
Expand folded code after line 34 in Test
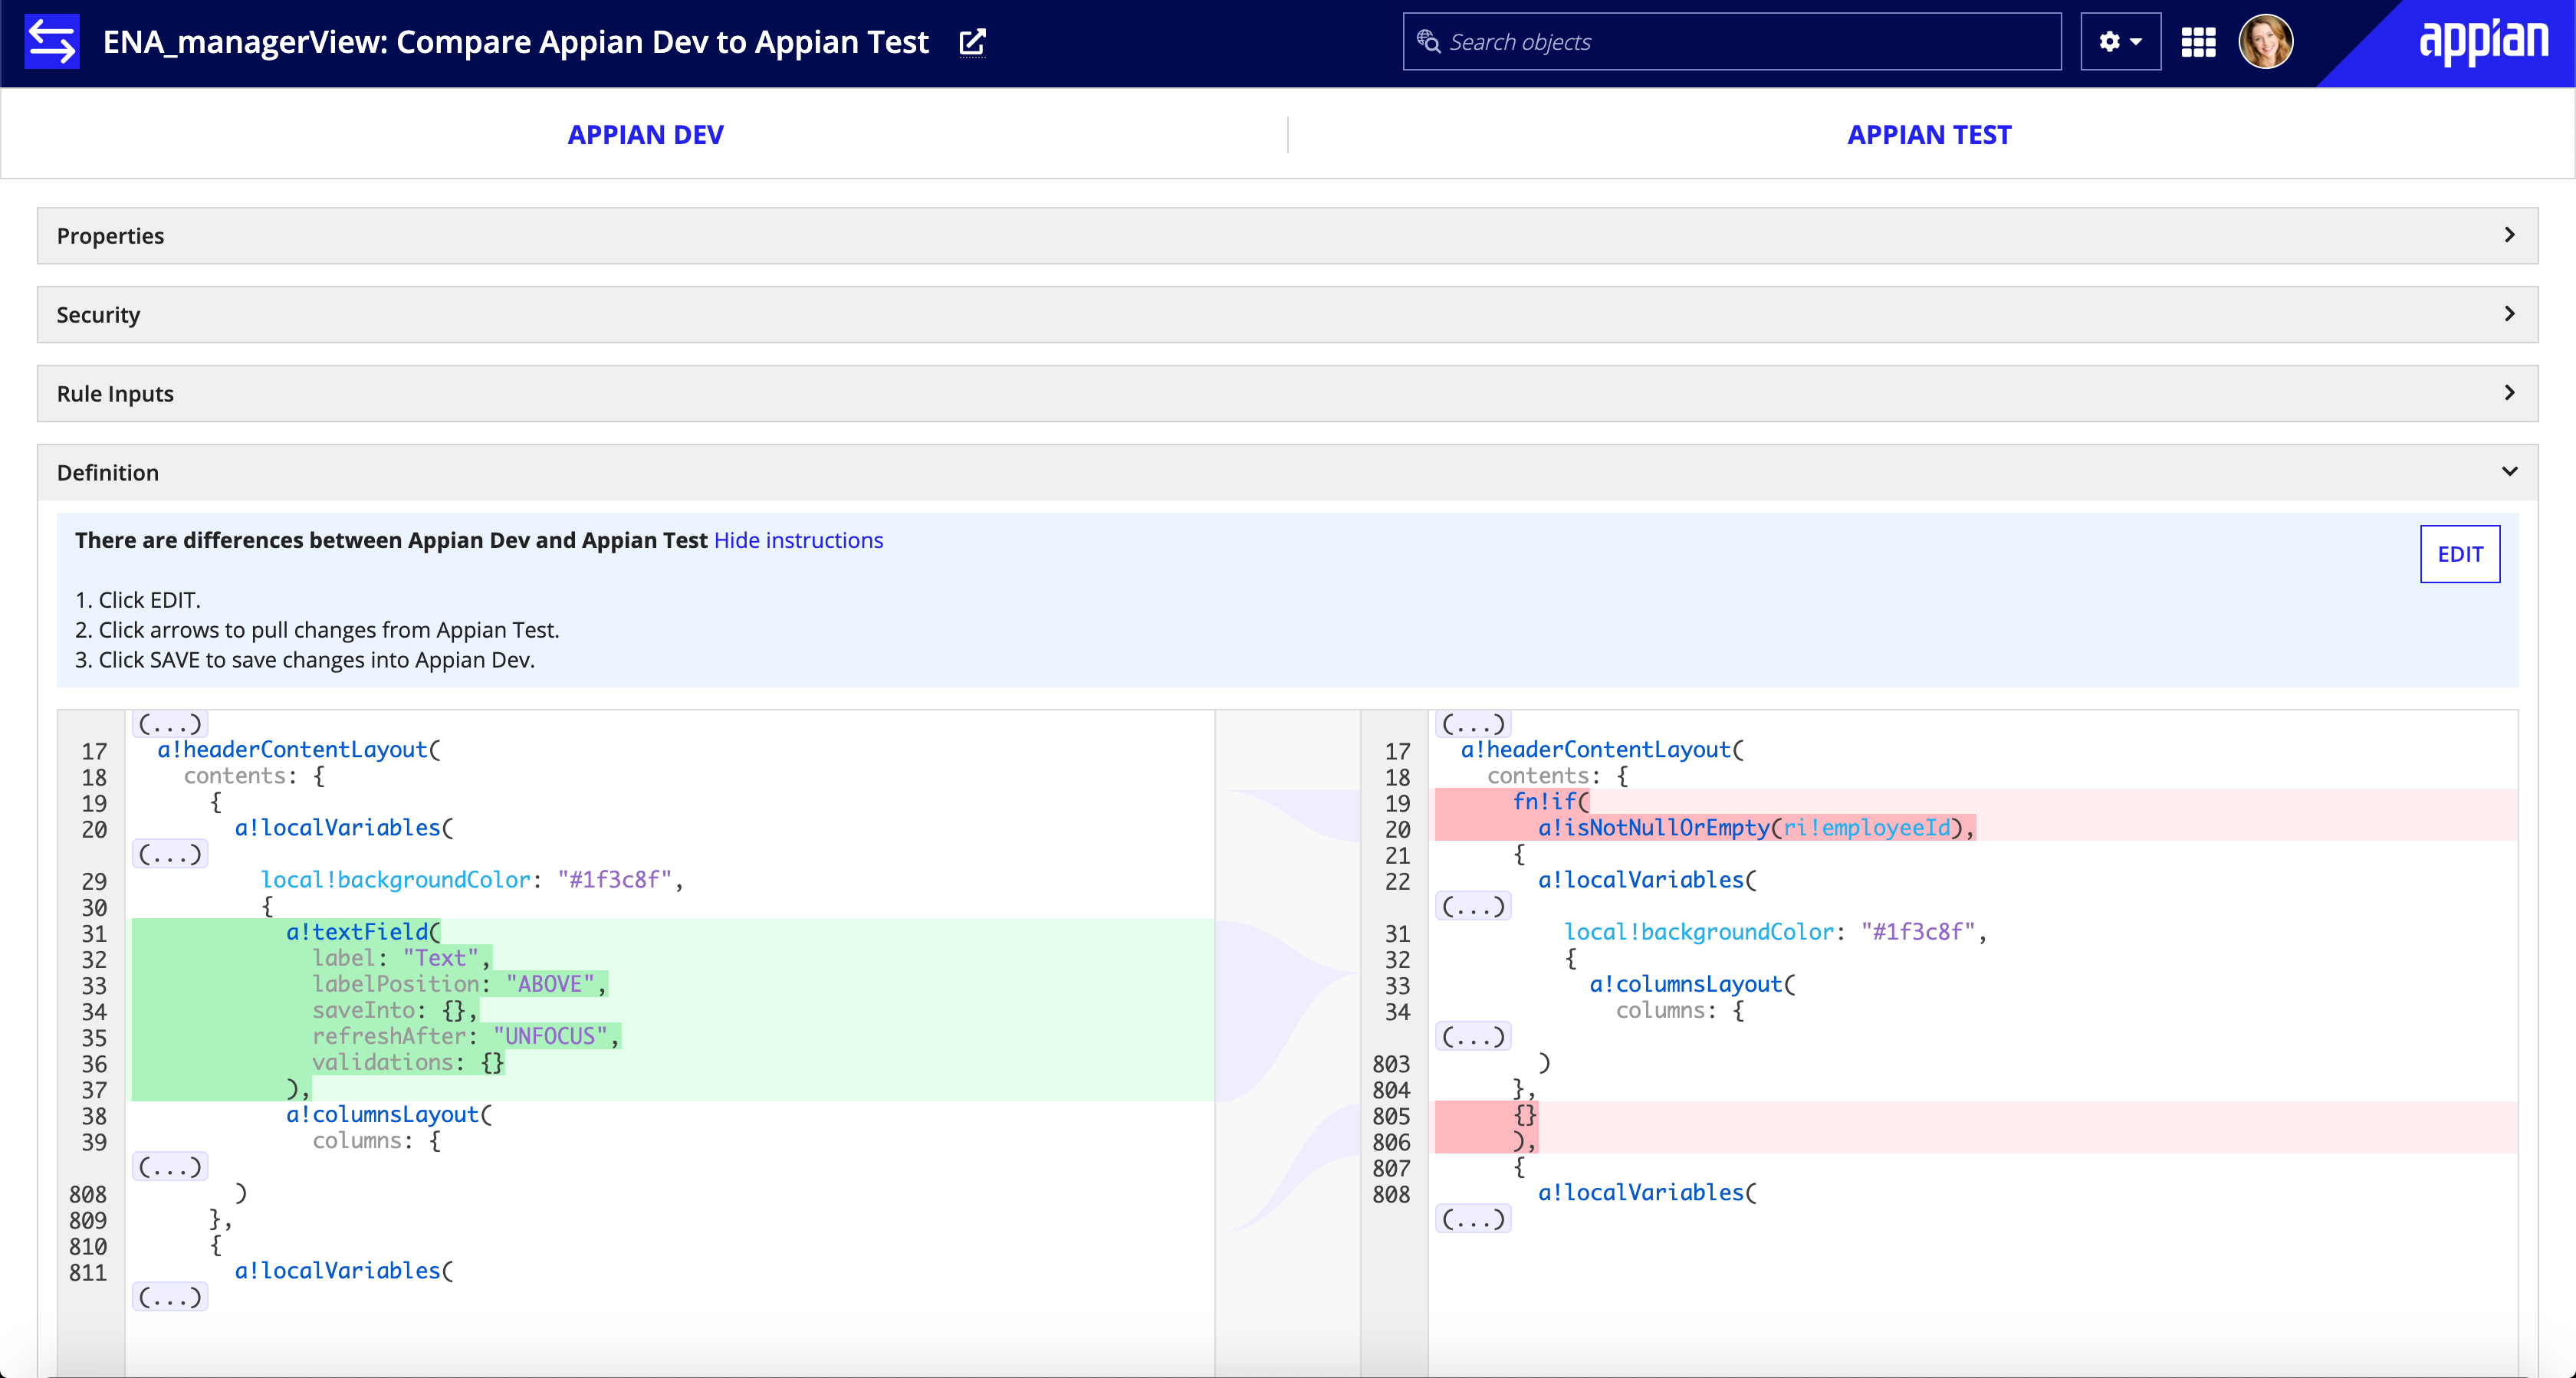[1473, 1036]
